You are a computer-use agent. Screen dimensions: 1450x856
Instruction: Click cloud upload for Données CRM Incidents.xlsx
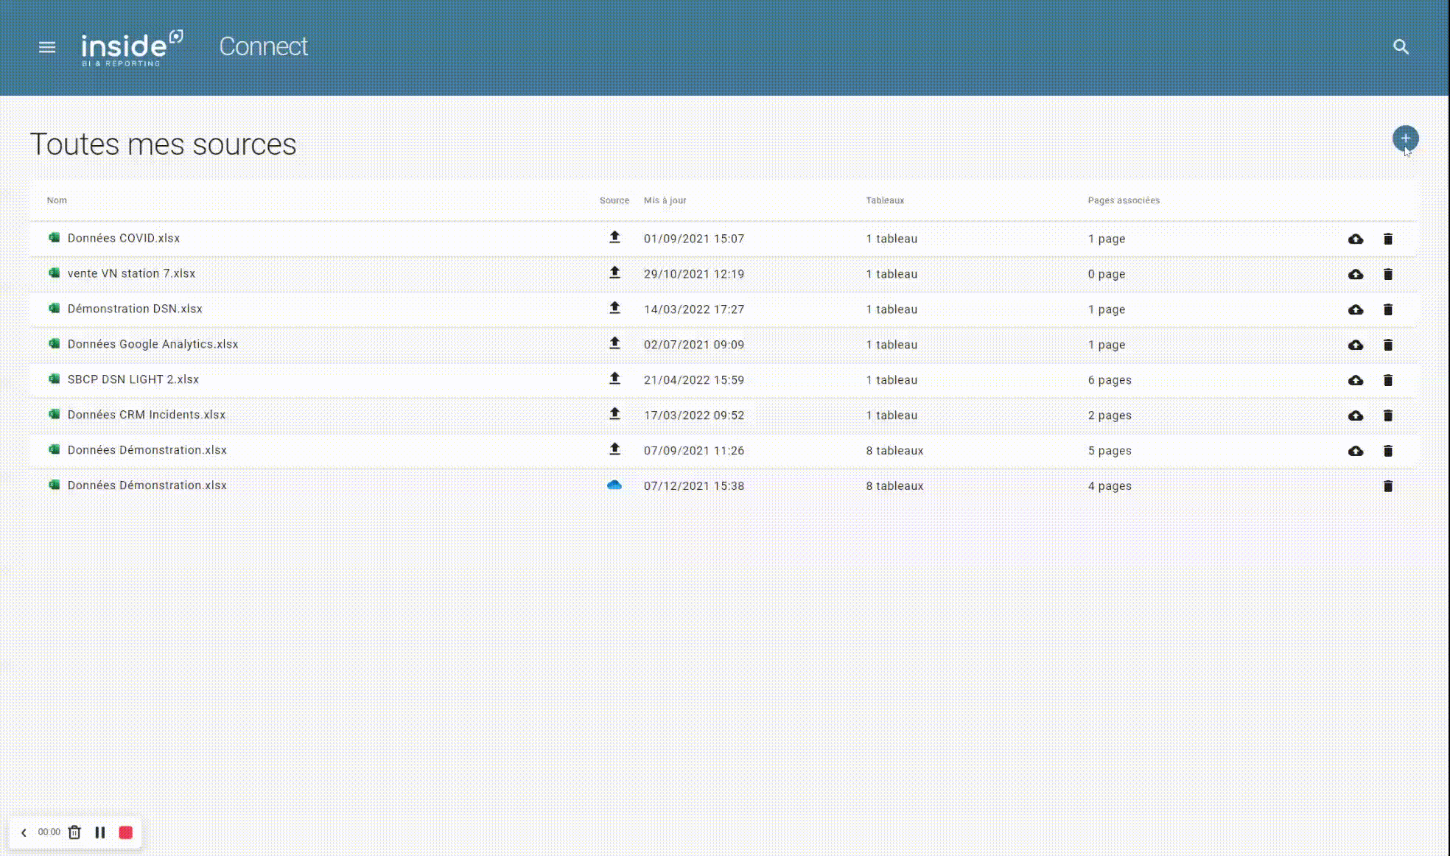(x=1356, y=415)
